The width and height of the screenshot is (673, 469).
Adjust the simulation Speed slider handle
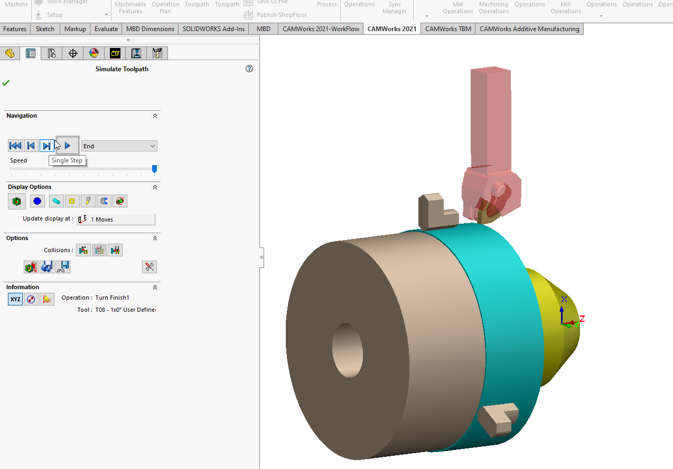click(154, 169)
